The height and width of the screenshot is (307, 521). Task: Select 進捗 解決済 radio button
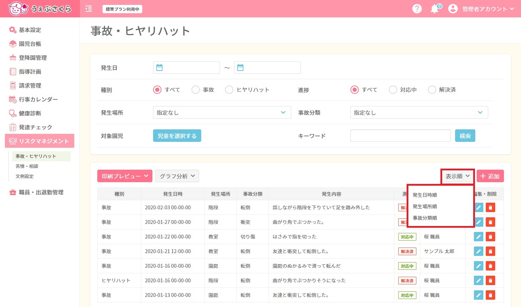[432, 90]
